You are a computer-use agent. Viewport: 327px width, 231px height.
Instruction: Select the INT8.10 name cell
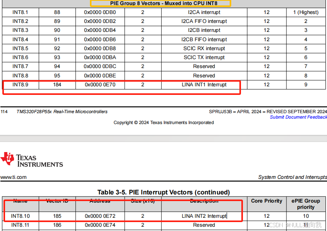tap(20, 216)
